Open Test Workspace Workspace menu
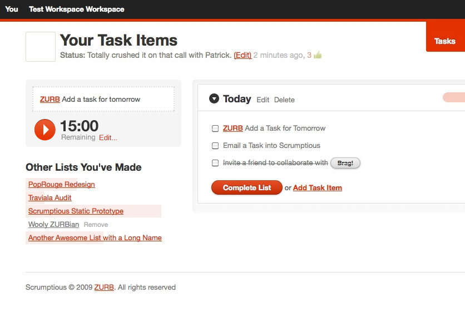This screenshot has height=317, width=465. click(77, 9)
